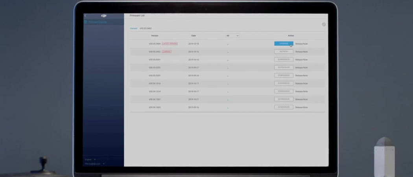Open the All filter dropdown

232,36
